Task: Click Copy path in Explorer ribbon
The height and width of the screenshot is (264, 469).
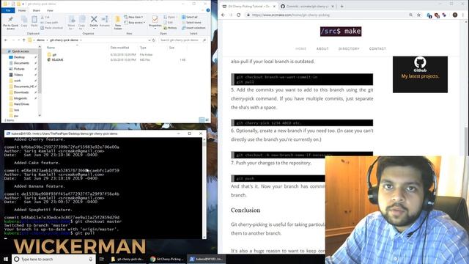Action: tap(49, 23)
